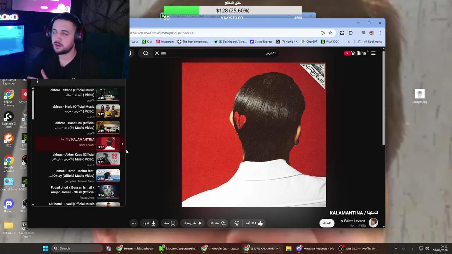Switch to OBS 32.0.4 taskbar window
Screen dimensions: 452x254
tap(358, 248)
